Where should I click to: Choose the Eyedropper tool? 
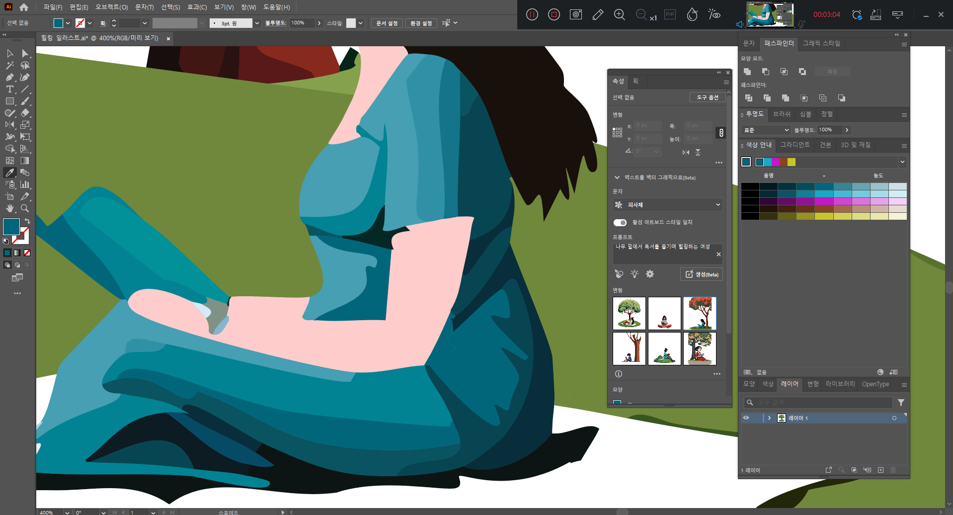9,172
